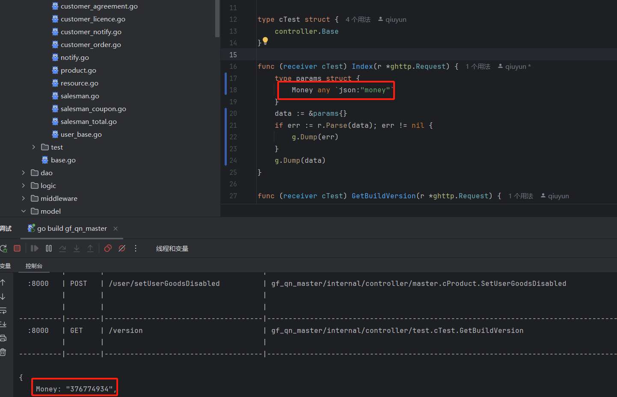617x397 pixels.
Task: Click the g.Dump(data) call on line 24
Action: (x=300, y=160)
